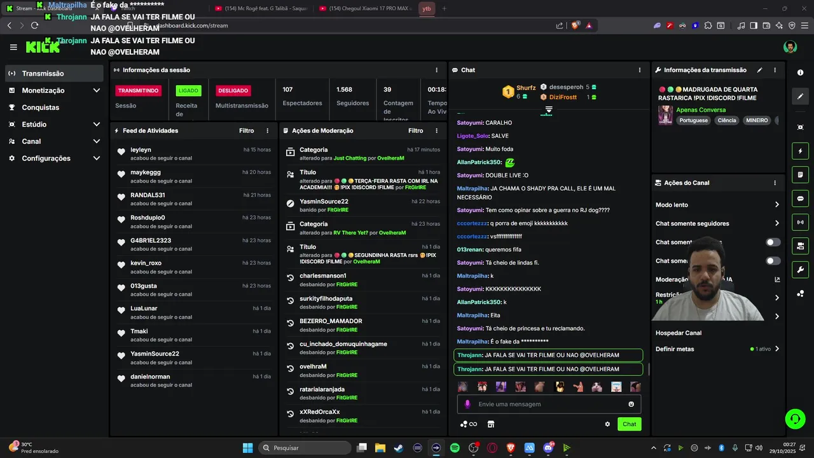
Task: Click the Windows Start button
Action: [247, 448]
